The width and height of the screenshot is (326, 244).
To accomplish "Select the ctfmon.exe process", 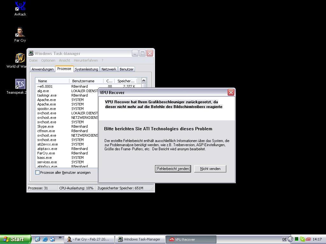I will click(x=67, y=131).
